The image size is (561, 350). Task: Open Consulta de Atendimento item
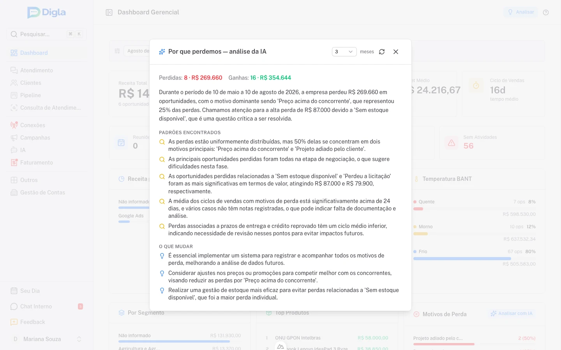tap(47, 108)
